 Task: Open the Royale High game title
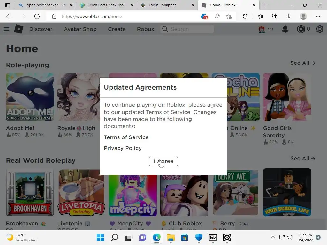point(76,128)
